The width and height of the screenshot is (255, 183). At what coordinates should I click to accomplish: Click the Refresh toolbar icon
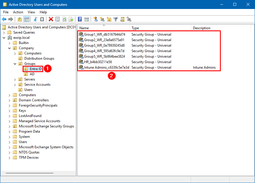(64, 19)
